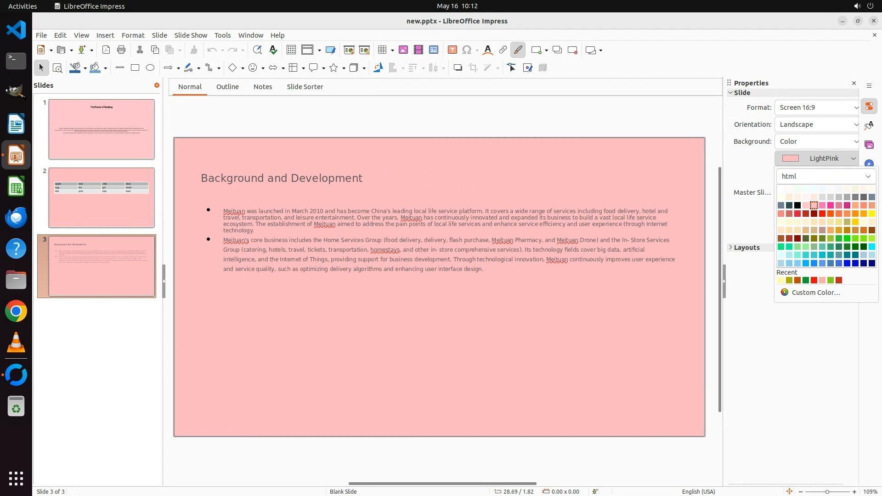Open the Format dropdown showing Screen 16:9
Image resolution: width=882 pixels, height=496 pixels.
click(x=817, y=107)
